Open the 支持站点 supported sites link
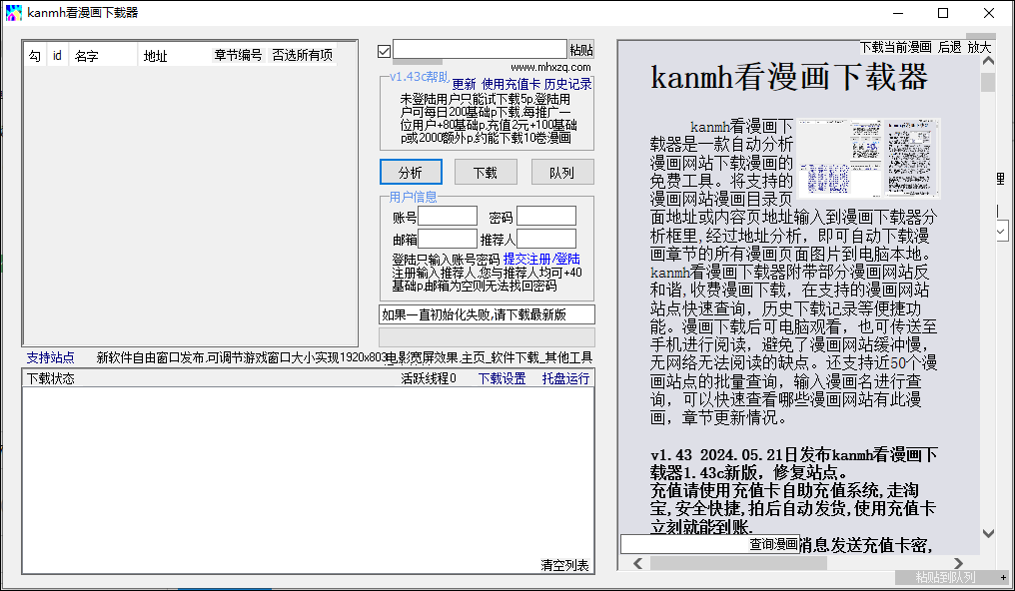Screen dimensions: 1015x591 coord(51,357)
